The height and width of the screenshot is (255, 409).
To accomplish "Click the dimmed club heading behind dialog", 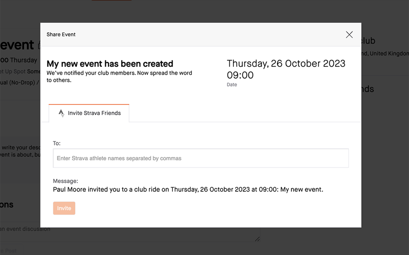I will coord(368,41).
